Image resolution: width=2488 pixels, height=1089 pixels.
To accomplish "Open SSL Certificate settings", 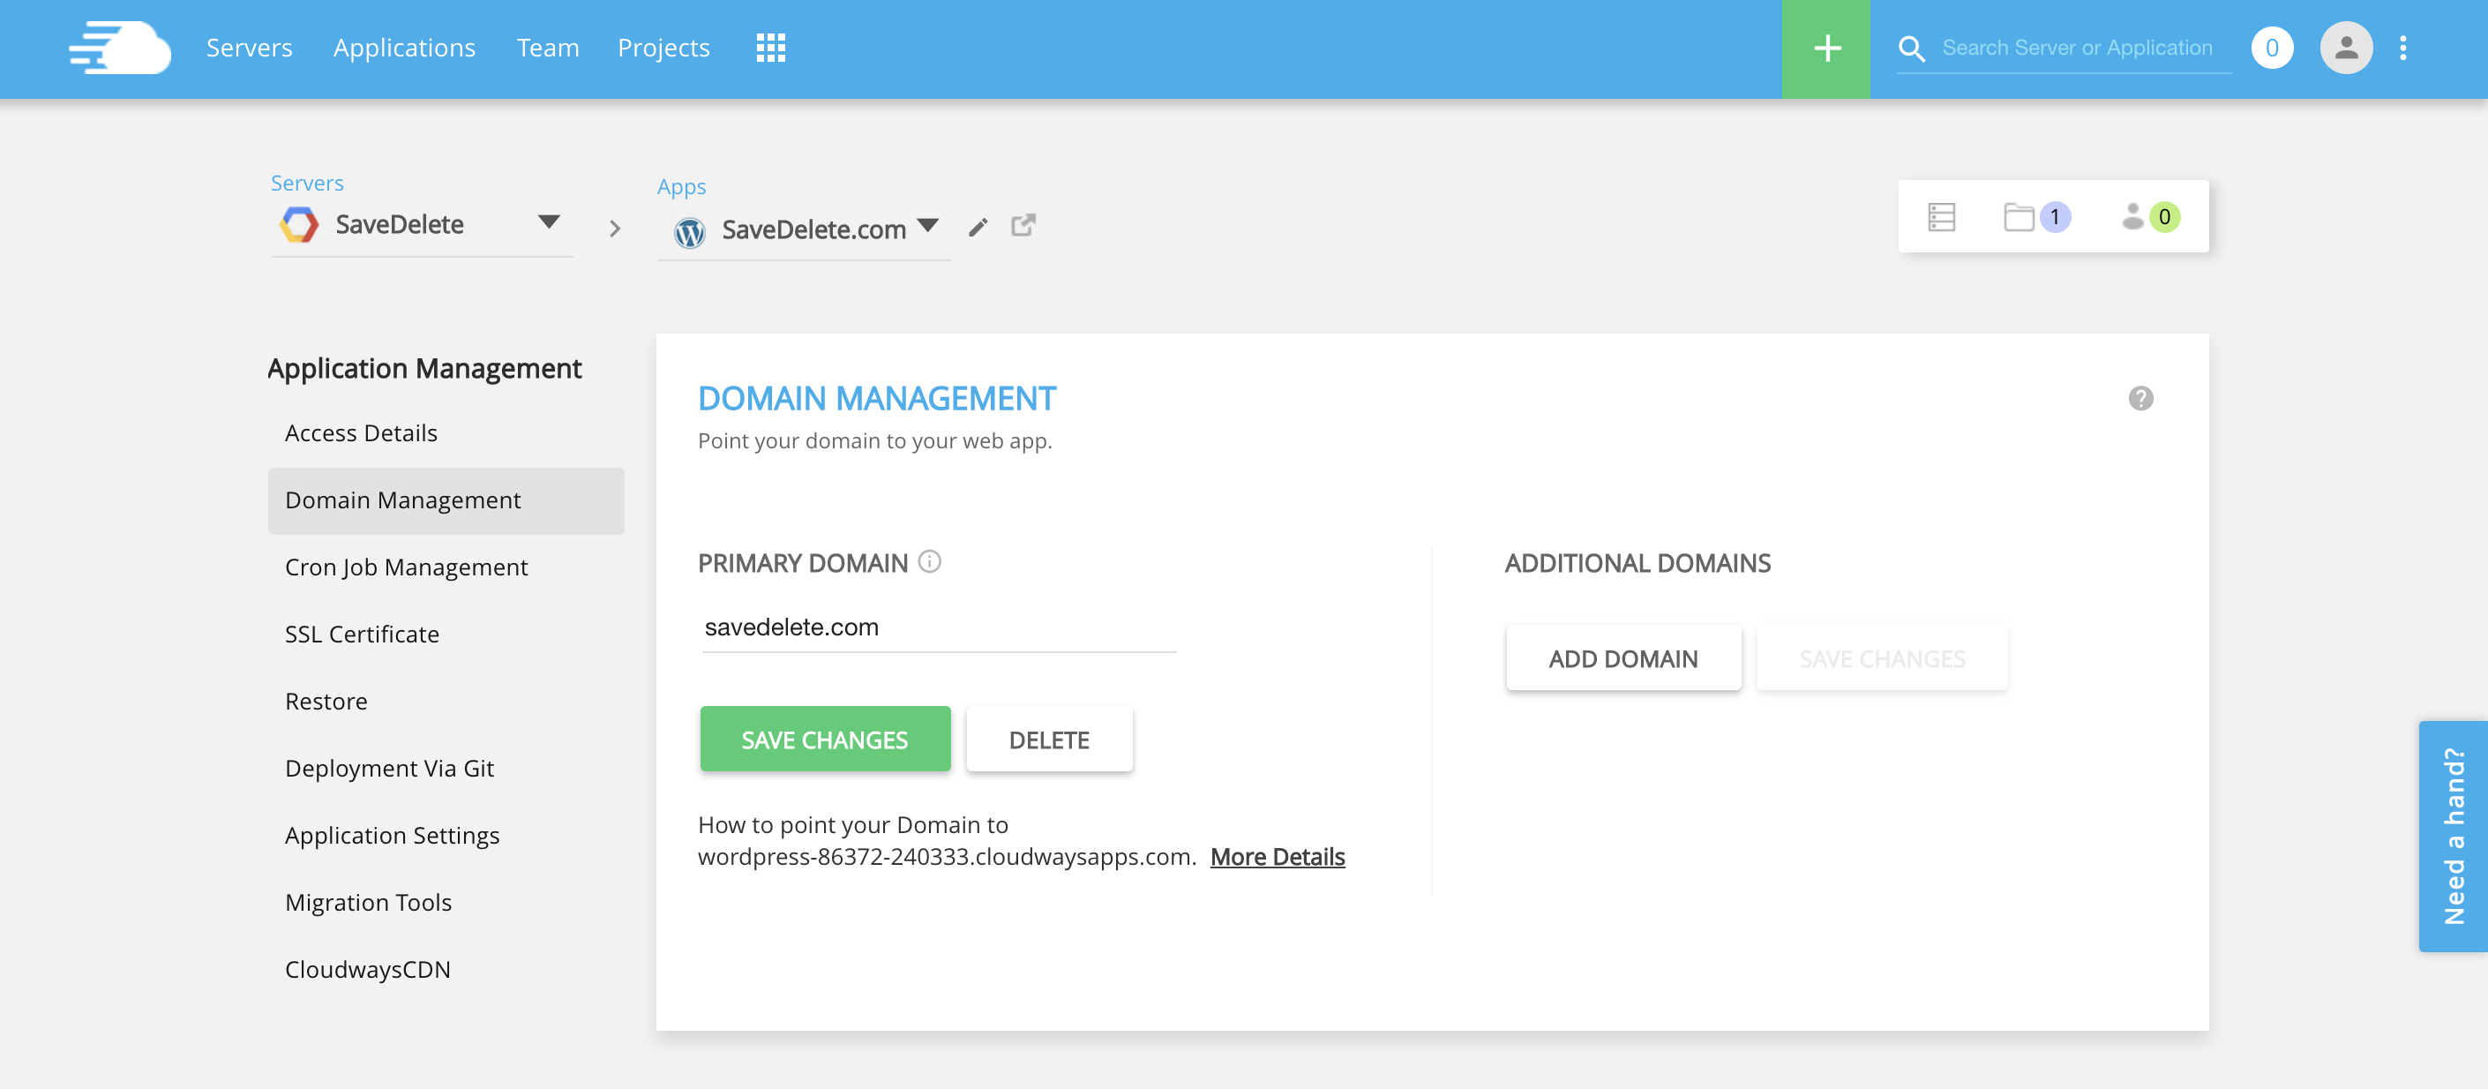I will coord(361,634).
